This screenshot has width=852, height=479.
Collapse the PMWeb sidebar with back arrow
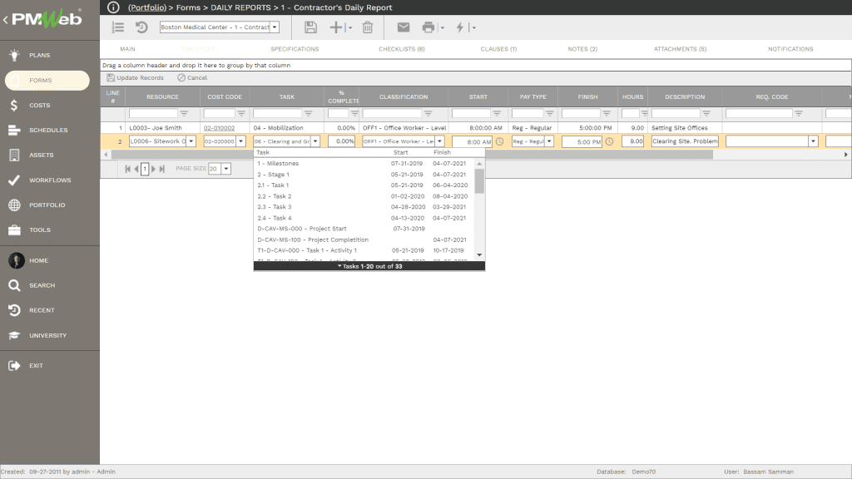6,20
